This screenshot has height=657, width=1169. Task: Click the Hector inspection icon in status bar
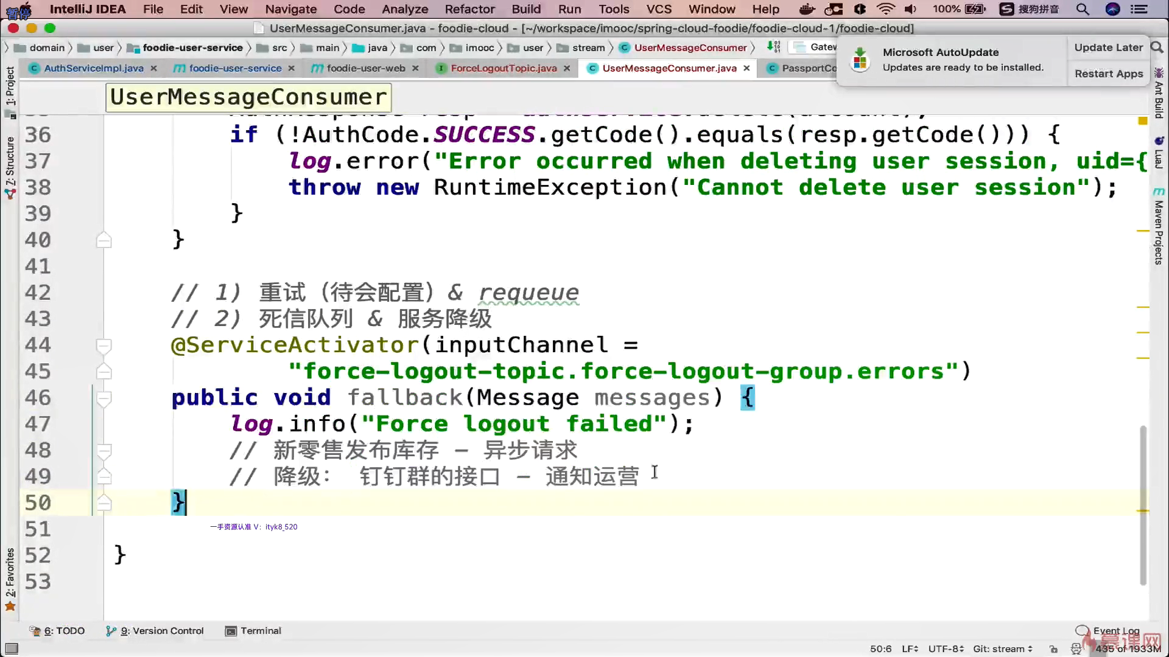1076,648
